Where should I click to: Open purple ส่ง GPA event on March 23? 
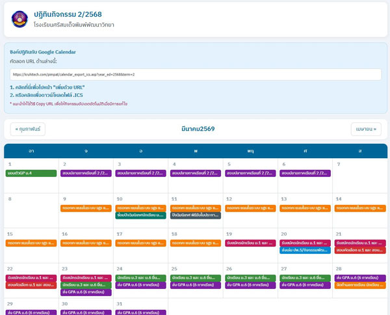[86, 292]
